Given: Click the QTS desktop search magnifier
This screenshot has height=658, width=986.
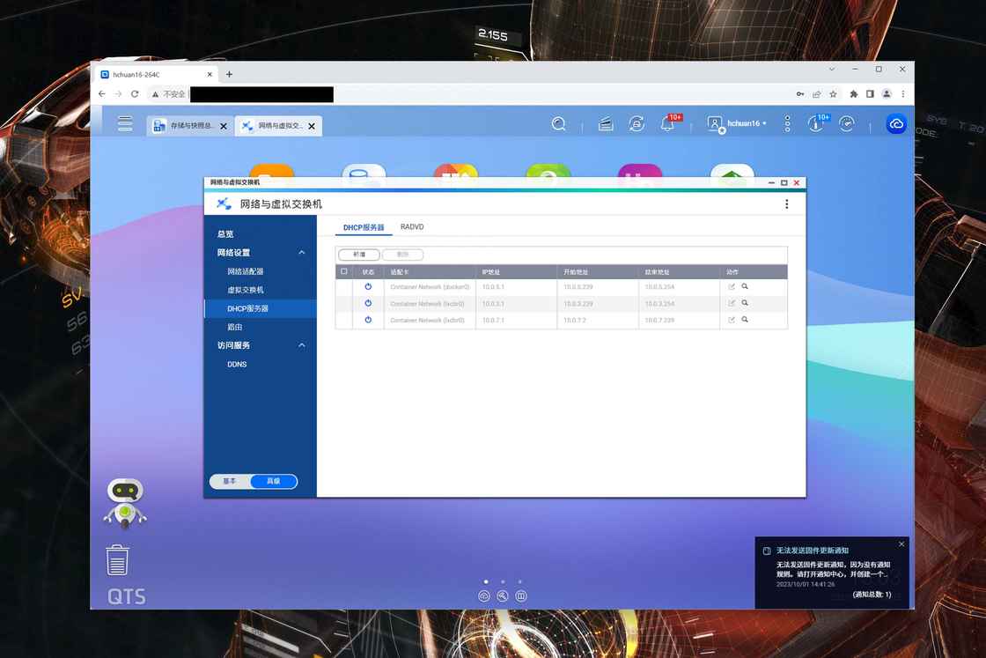Looking at the screenshot, I should coord(558,124).
